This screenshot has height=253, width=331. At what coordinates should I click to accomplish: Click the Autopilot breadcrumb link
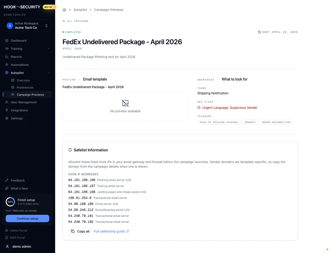[x=80, y=10]
